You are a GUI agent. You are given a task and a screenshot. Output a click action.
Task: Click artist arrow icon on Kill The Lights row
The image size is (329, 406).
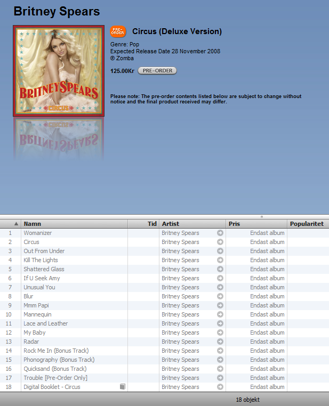pyautogui.click(x=220, y=260)
